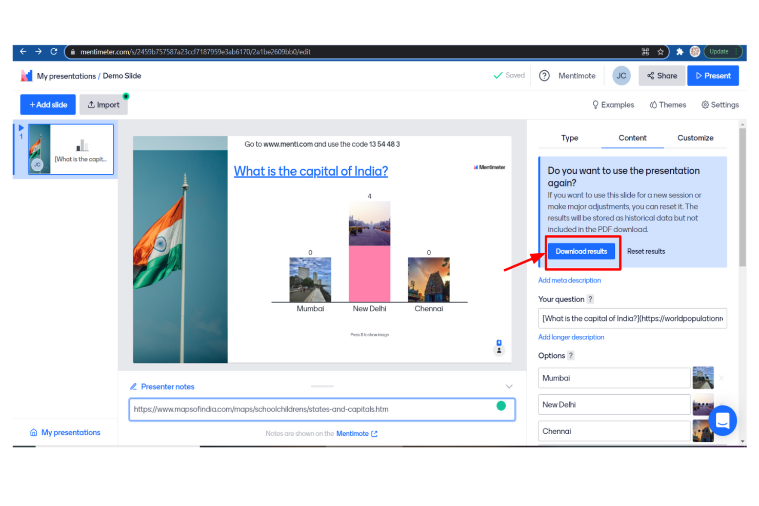The height and width of the screenshot is (506, 759).
Task: Click the Mumbai option image thumbnail
Action: click(703, 378)
